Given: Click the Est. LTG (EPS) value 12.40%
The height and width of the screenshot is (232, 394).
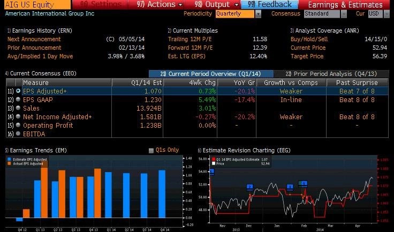Looking at the screenshot, I should tap(259, 56).
